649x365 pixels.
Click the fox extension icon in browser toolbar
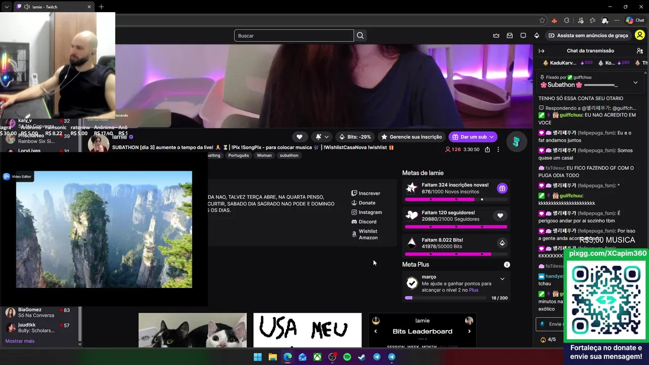554,20
